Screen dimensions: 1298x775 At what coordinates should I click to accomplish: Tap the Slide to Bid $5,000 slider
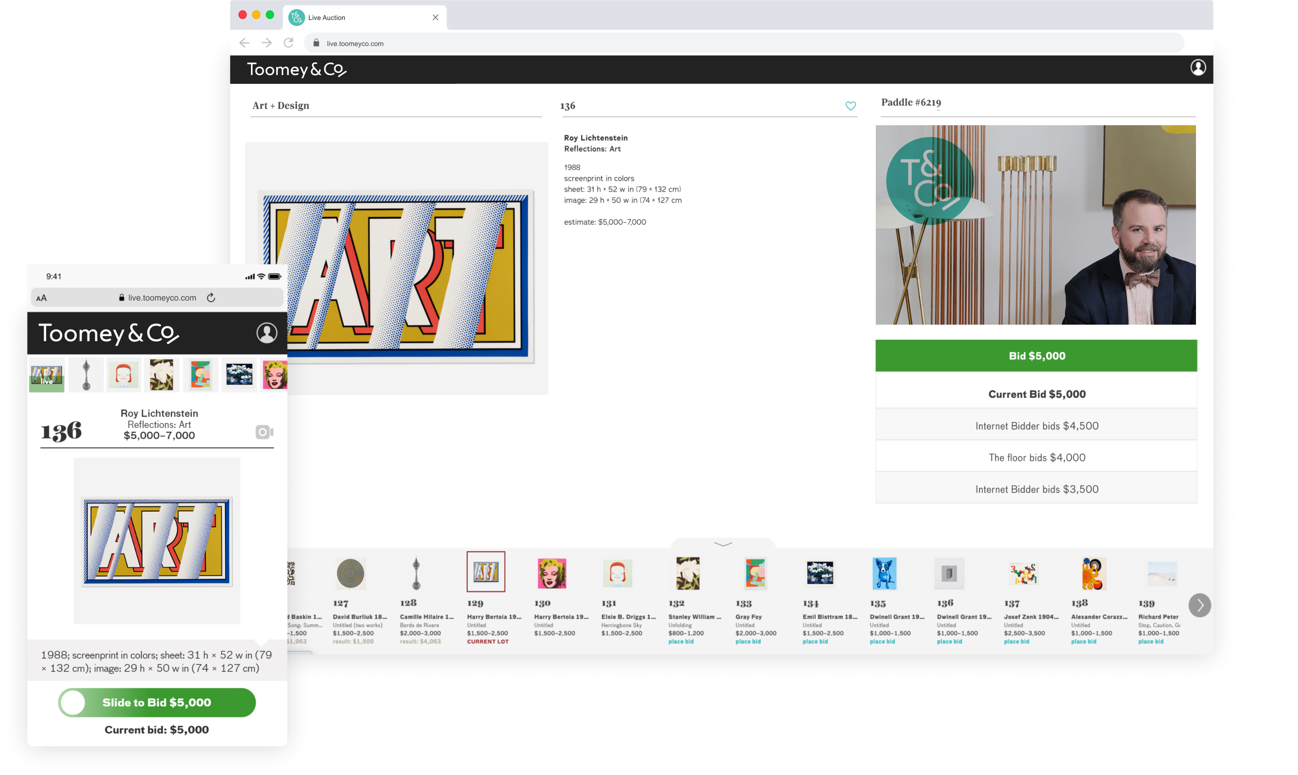click(157, 702)
